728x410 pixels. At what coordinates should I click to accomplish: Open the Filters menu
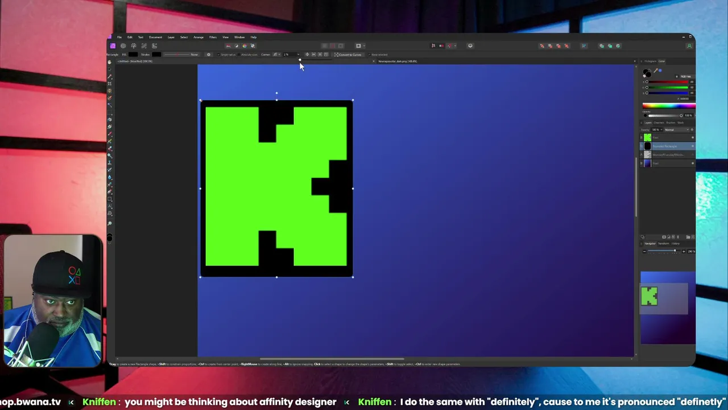tap(213, 38)
